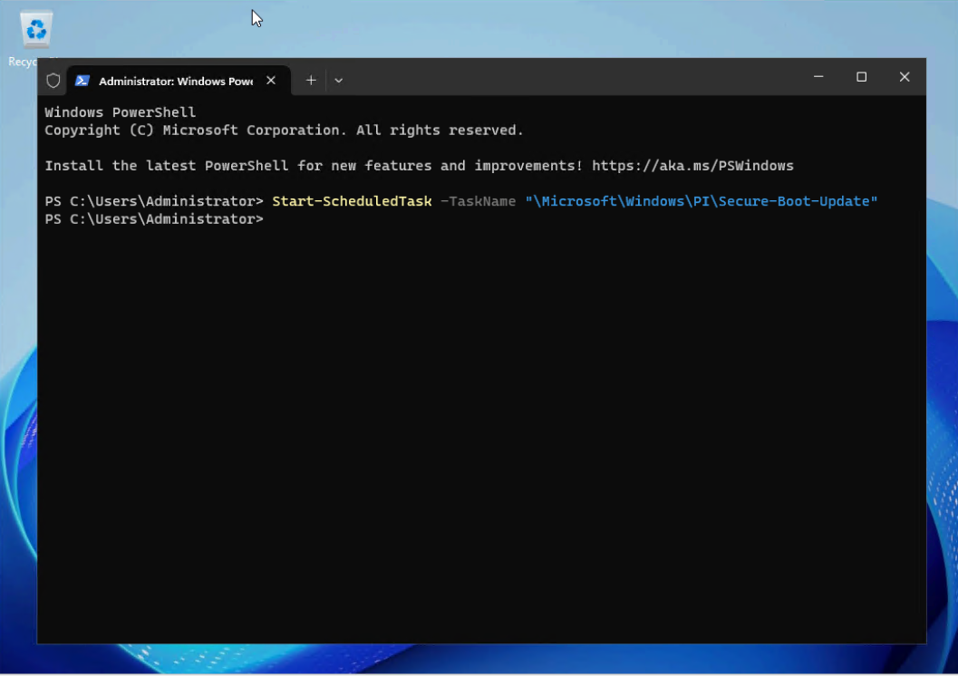The width and height of the screenshot is (958, 676).
Task: Click the PowerShell icon on the active tab
Action: tap(82, 80)
